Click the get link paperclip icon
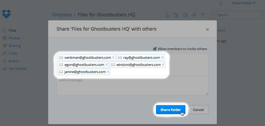265x126 pixels. (194, 15)
